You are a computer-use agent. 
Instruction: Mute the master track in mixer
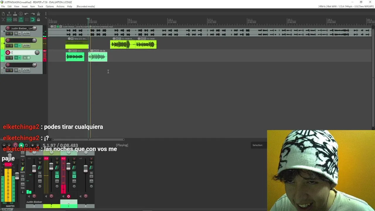coord(23,160)
